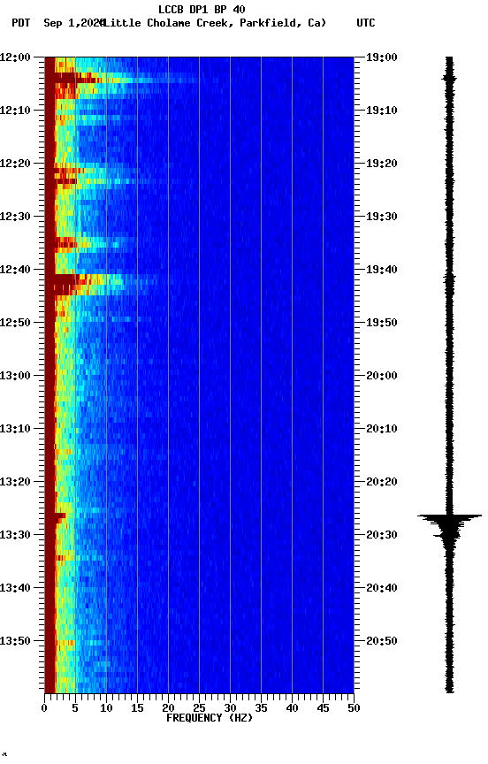Click the '12:50' PDT time label
Image resolution: width=488 pixels, height=764 pixels.
pyautogui.click(x=15, y=323)
